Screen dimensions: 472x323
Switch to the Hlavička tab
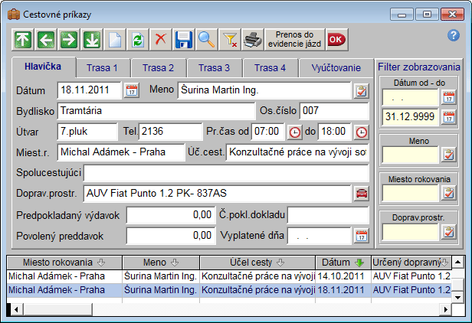pyautogui.click(x=43, y=67)
